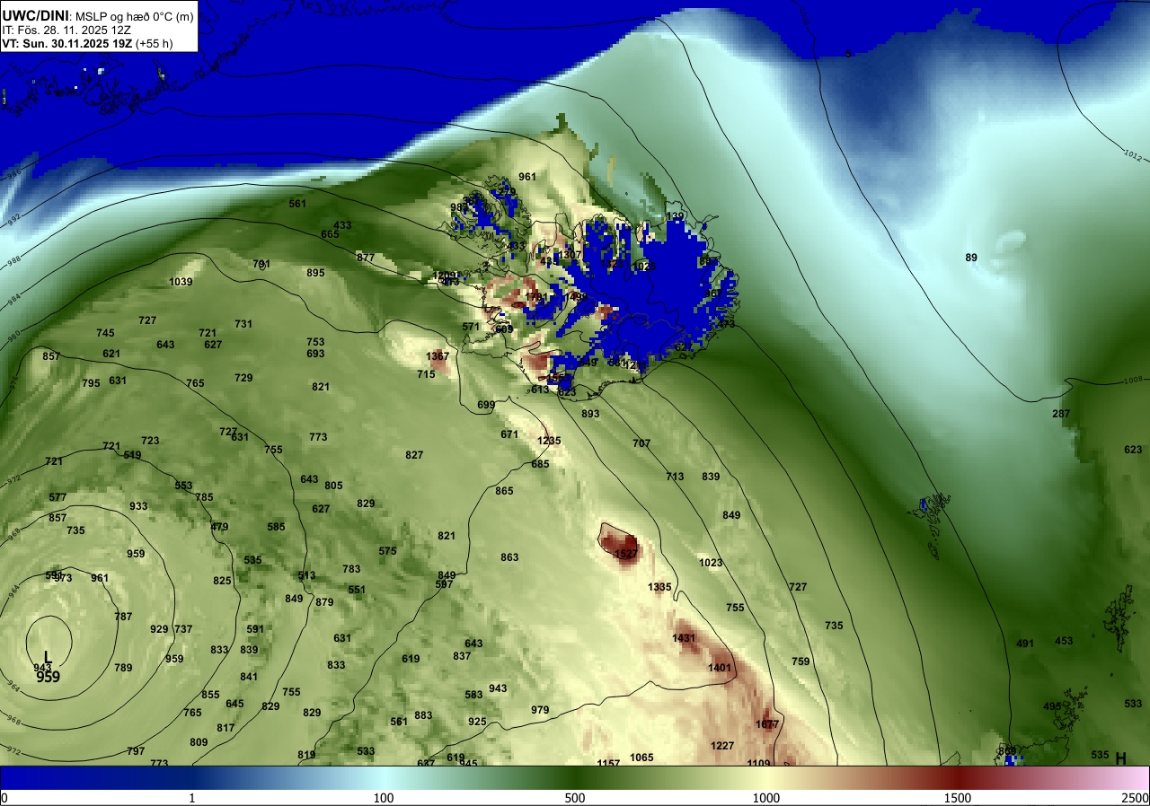
Task: Click the legend label '100'
Action: (x=384, y=798)
